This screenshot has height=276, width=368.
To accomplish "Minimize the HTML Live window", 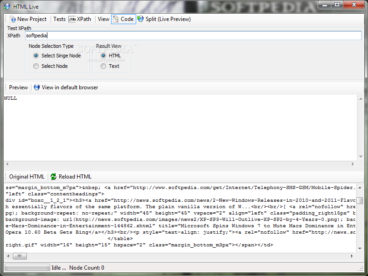I will [325, 5].
